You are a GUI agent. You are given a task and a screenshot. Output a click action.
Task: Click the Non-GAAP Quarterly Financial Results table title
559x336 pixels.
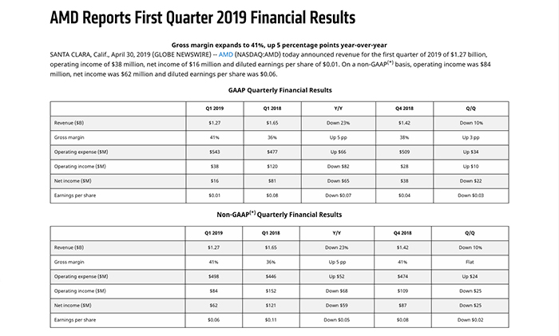(x=279, y=215)
